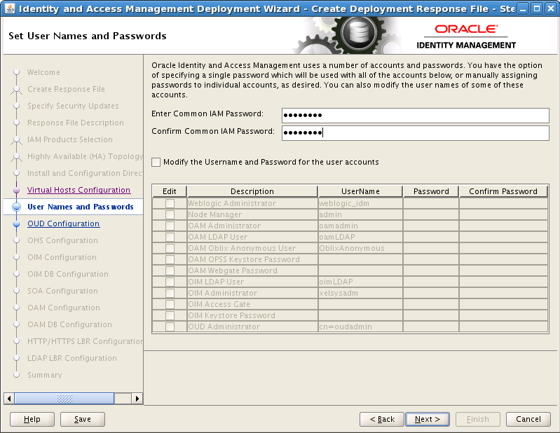Select HTTP/HTTPS LBR Configuration step
560x433 pixels.
tap(85, 341)
